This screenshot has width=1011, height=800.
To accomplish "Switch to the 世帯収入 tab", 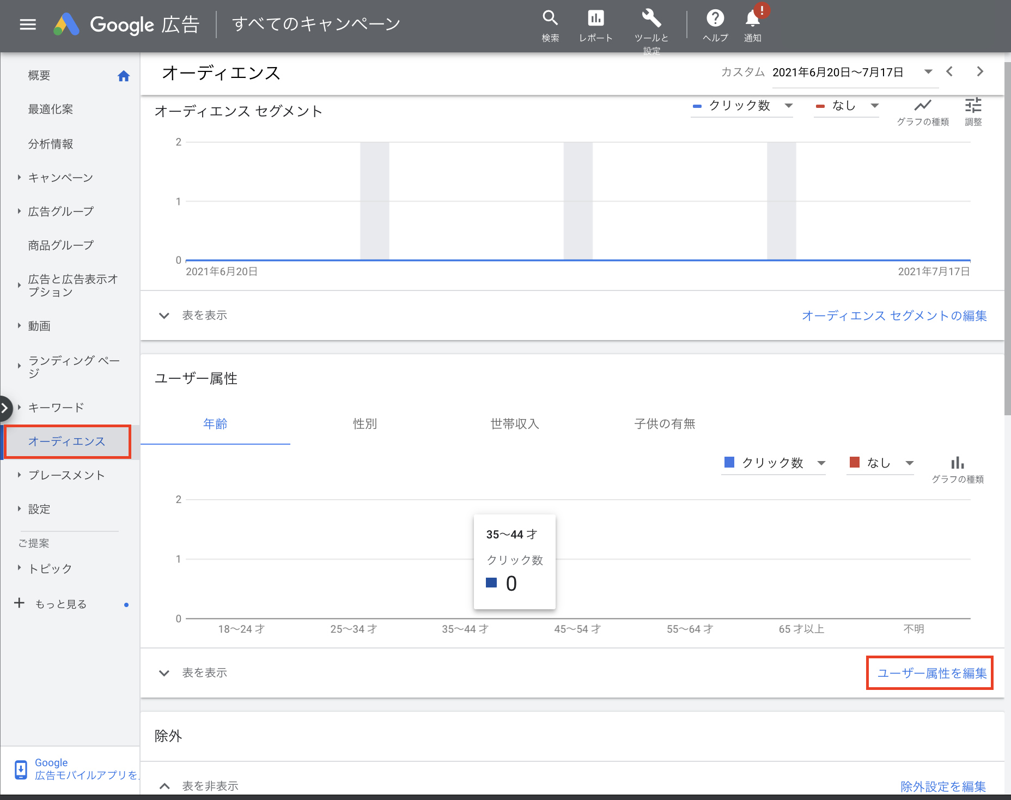I will pyautogui.click(x=514, y=424).
